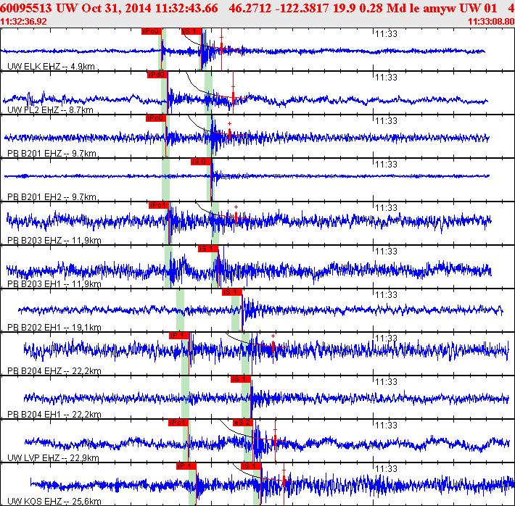Select the iS 1 pick flag on PB B202 EH1

coord(232,292)
